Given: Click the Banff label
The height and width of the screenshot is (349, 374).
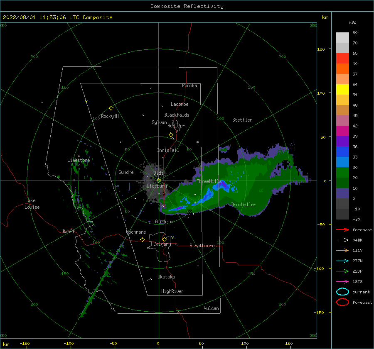Looking at the screenshot, I should point(69,231).
